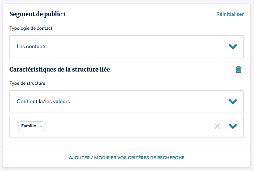Image resolution: width=254 pixels, height=171 pixels.
Task: Remove the Famille tag with its x
Action: [x=41, y=126]
